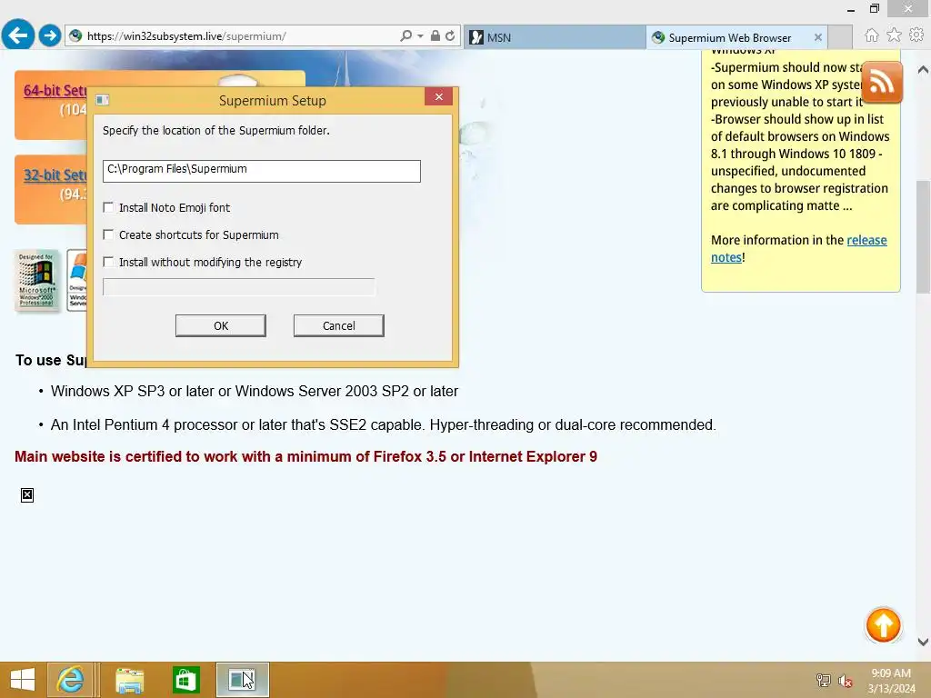Click the search magnifier in address bar

405,35
